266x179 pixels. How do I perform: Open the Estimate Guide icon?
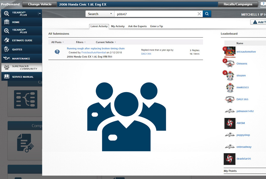tap(7, 40)
